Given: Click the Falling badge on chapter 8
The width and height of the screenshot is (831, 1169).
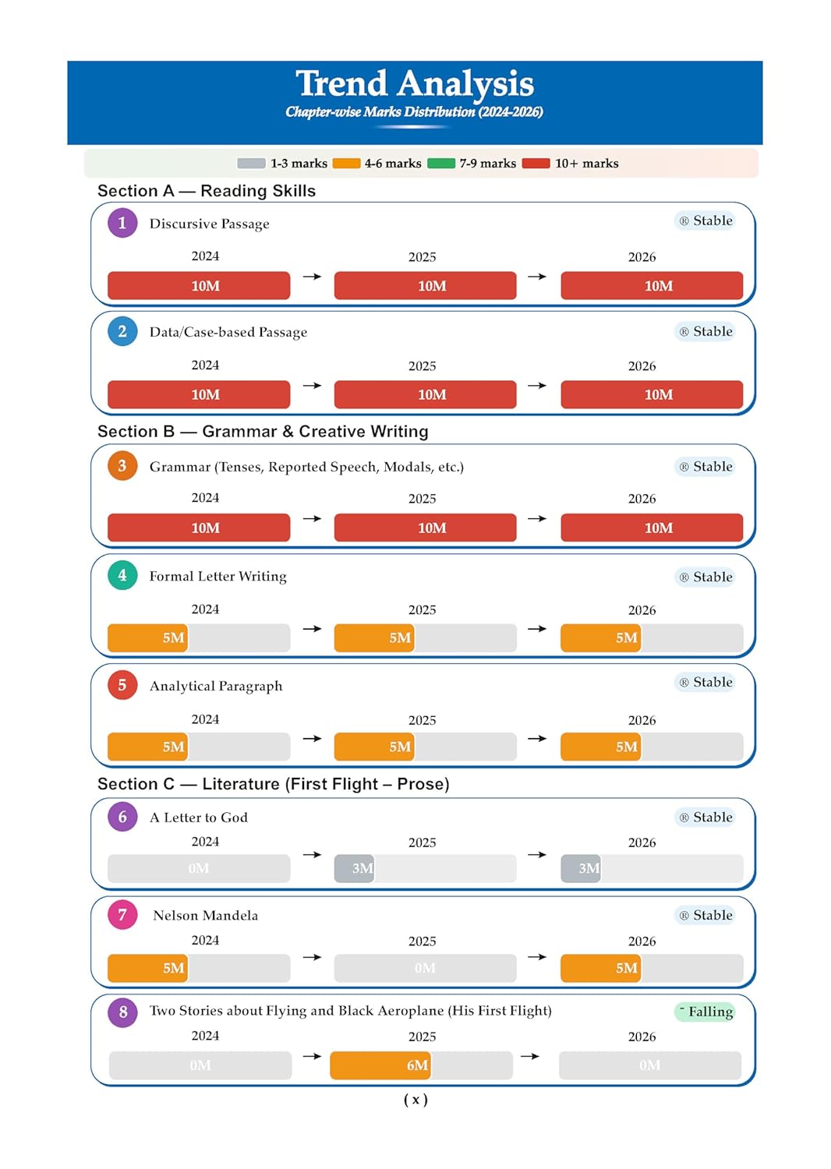Looking at the screenshot, I should [705, 1012].
